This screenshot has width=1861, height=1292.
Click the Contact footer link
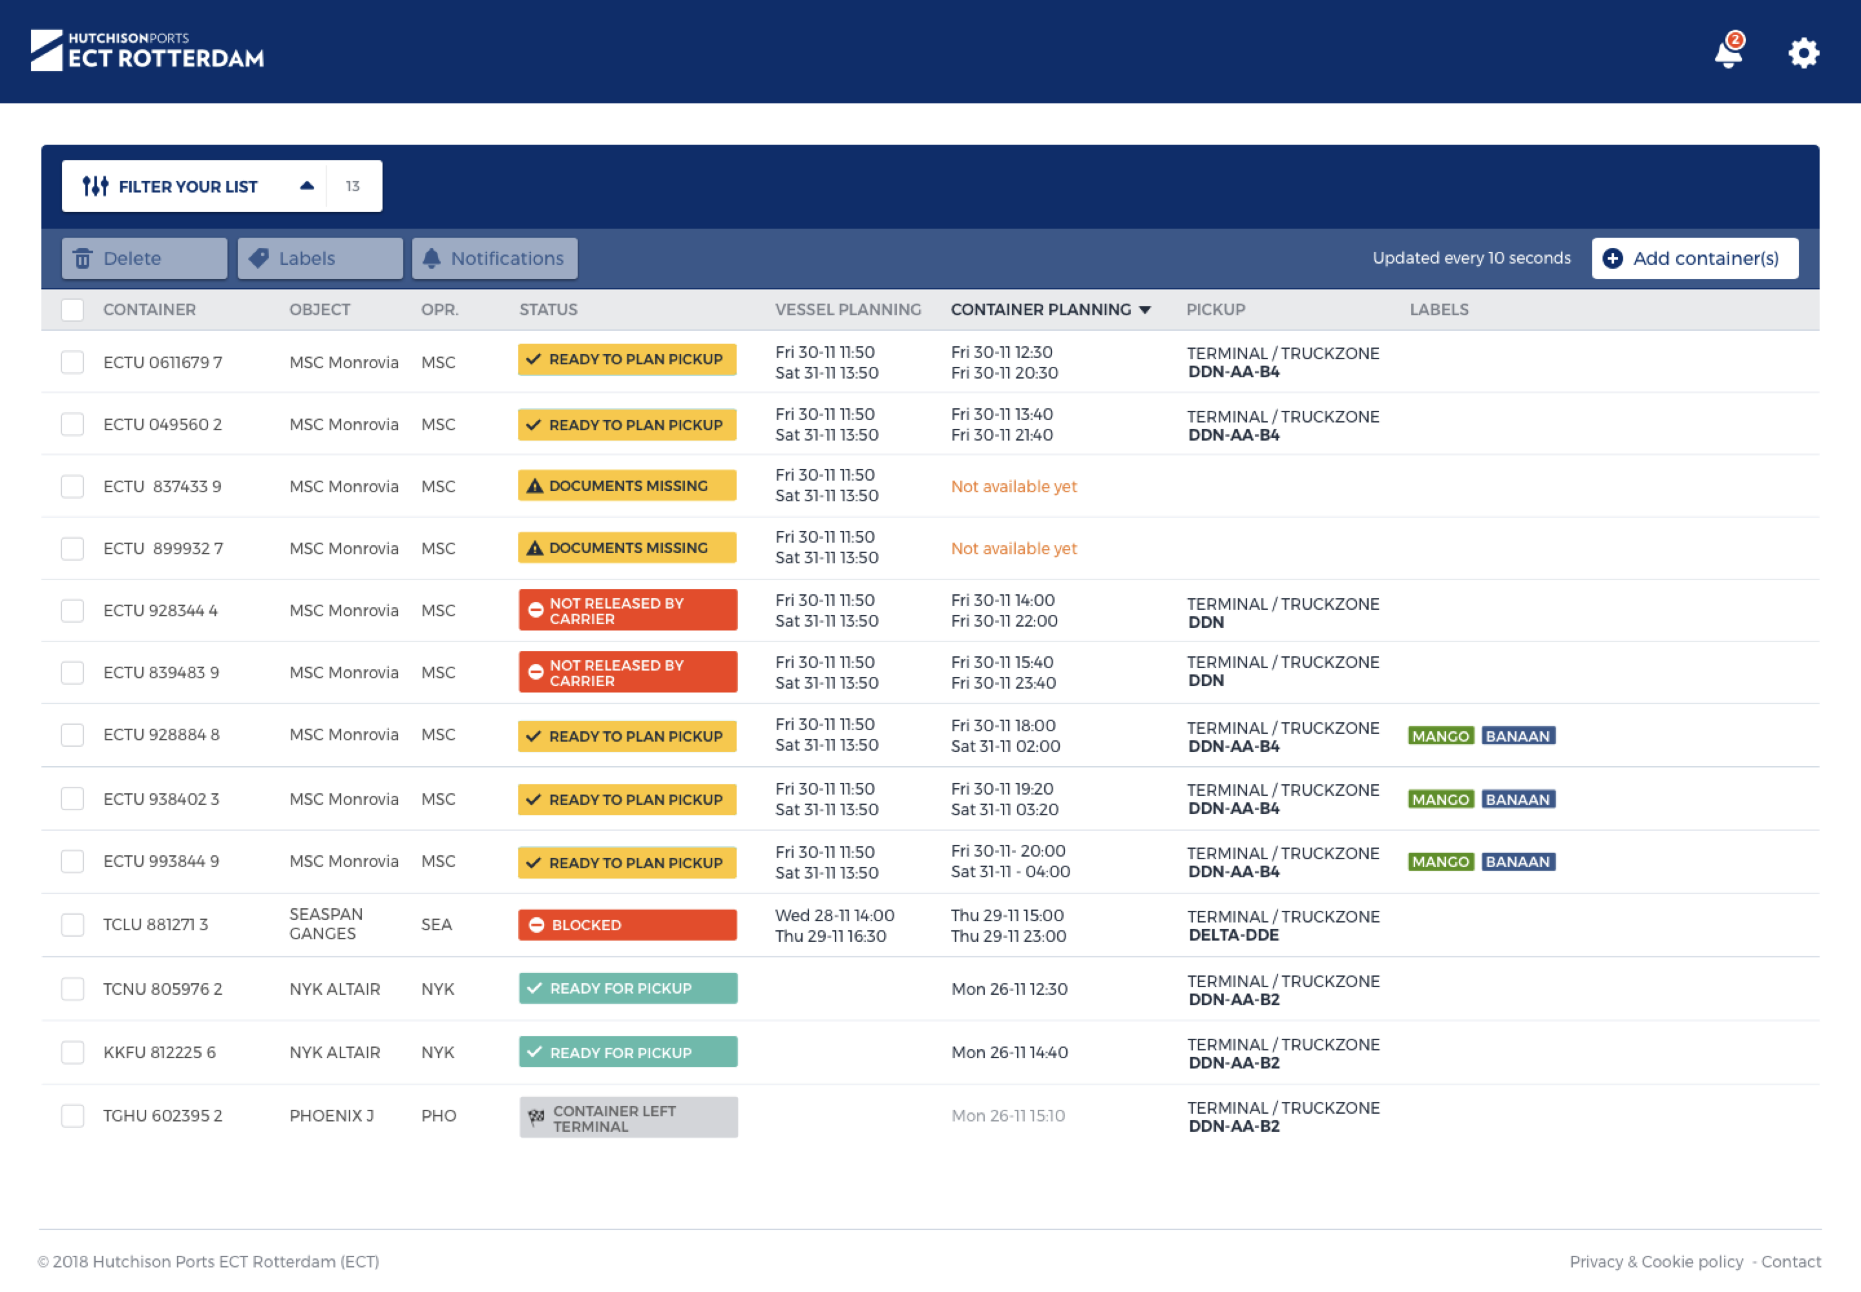point(1791,1261)
